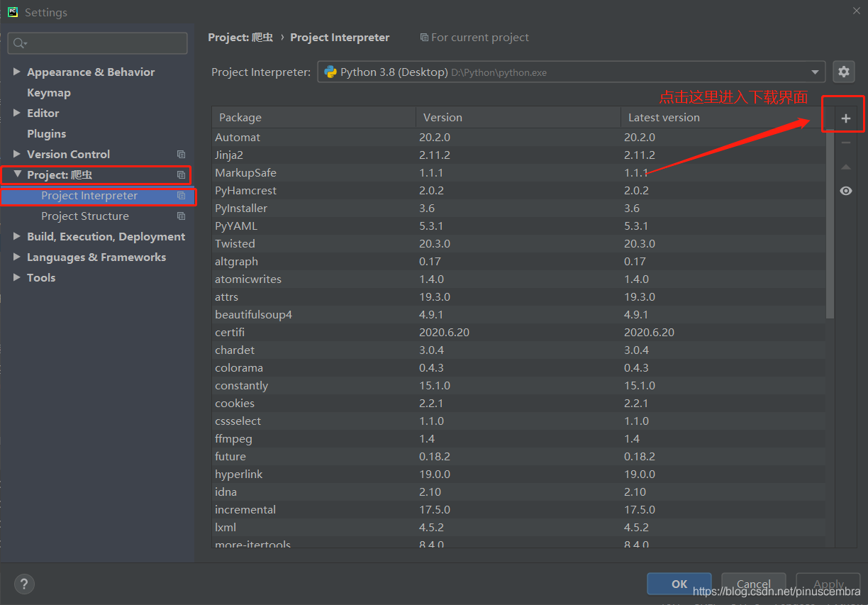Expand the Build, Execution, Deployment node

tap(17, 236)
